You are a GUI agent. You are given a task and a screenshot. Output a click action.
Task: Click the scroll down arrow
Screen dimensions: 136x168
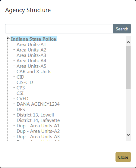(128, 135)
